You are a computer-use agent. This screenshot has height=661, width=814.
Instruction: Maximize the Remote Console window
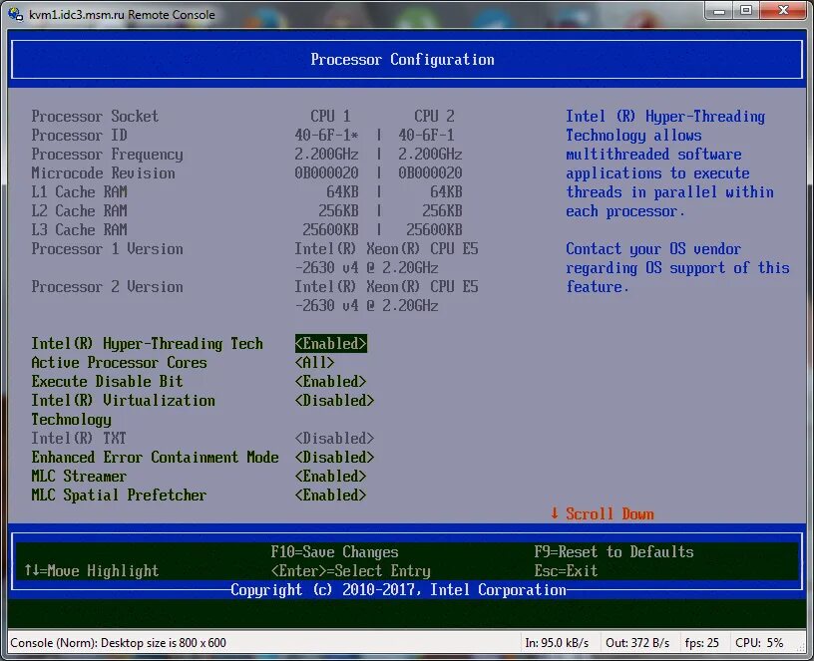coord(746,10)
